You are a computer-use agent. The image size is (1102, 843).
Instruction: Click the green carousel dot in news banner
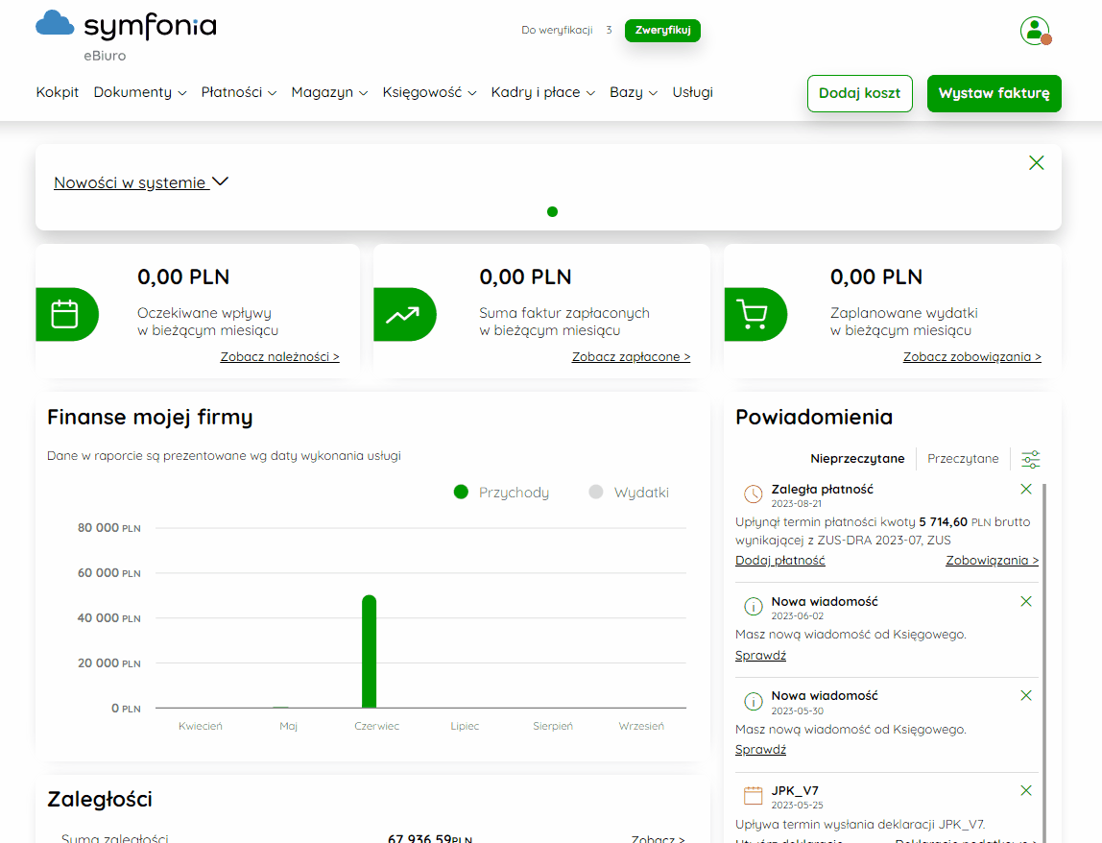552,211
